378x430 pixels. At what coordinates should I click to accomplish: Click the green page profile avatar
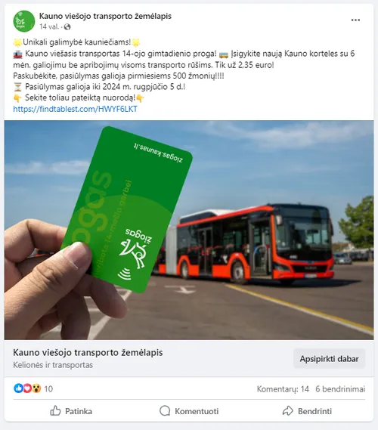(24, 21)
